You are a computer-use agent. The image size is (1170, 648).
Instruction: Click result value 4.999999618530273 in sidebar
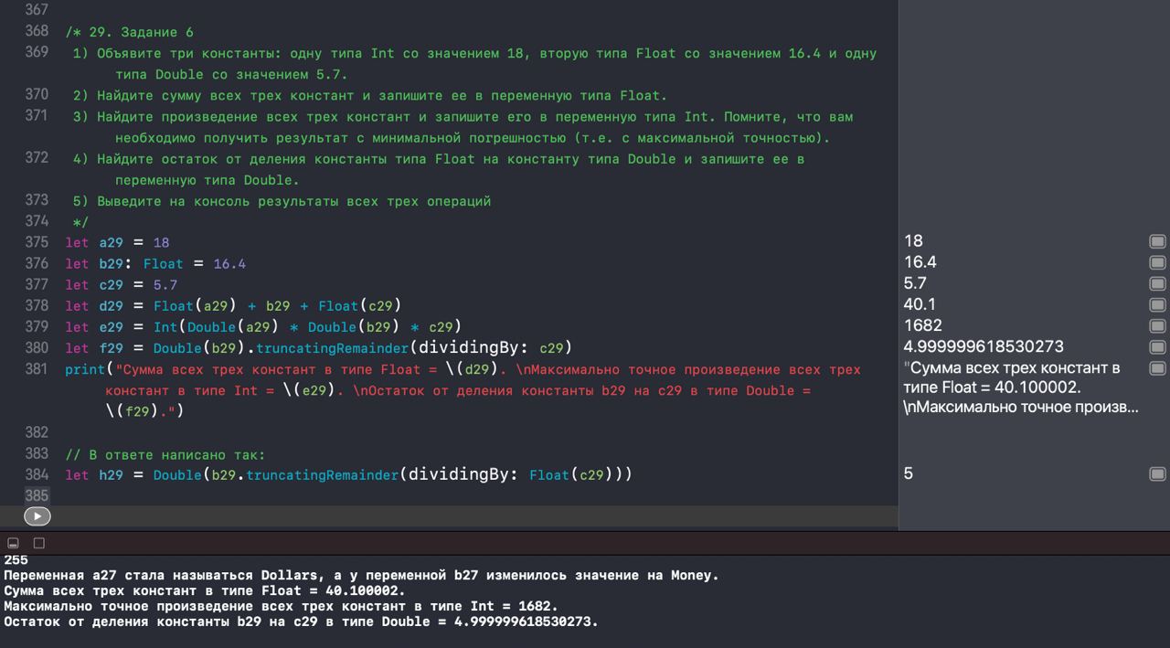pyautogui.click(x=984, y=346)
